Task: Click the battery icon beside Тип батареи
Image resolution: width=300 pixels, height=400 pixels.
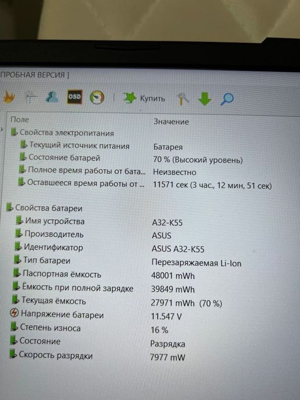Action: coord(17,259)
